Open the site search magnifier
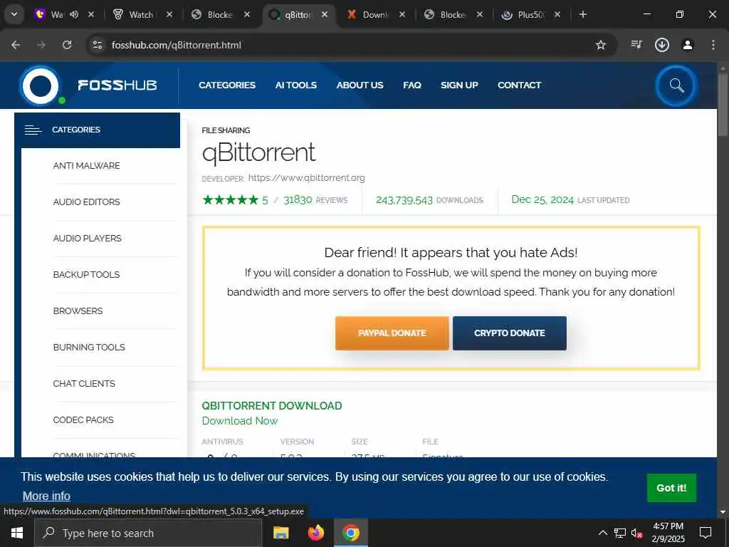 (676, 85)
